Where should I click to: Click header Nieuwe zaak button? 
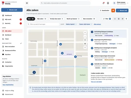[x=122, y=11]
